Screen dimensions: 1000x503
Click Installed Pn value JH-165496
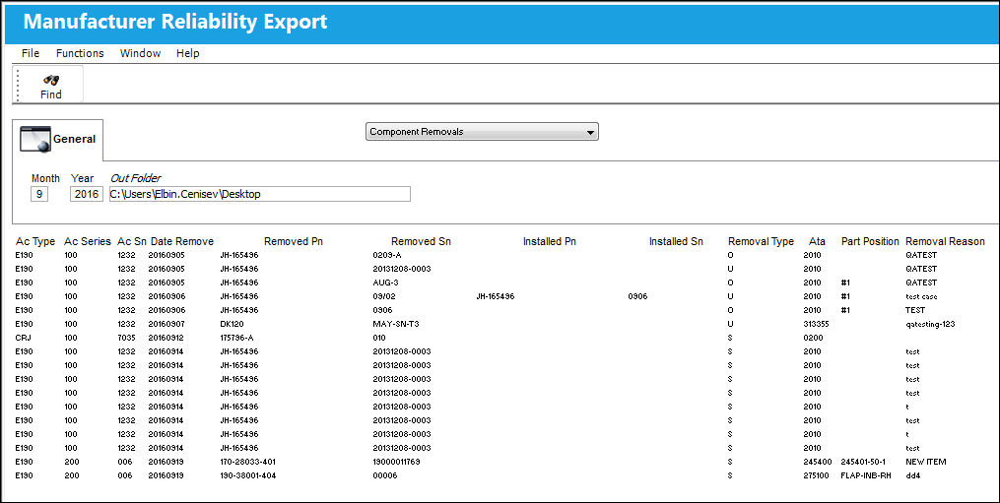point(496,296)
